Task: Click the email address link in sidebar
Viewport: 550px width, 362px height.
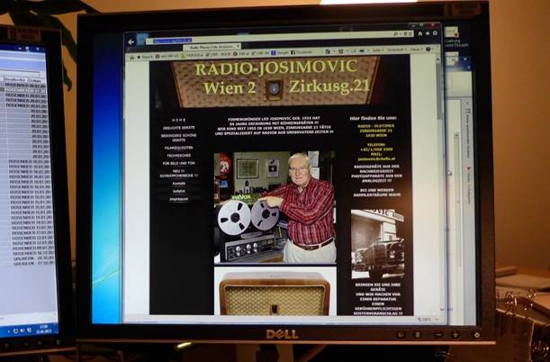Action: (376, 158)
